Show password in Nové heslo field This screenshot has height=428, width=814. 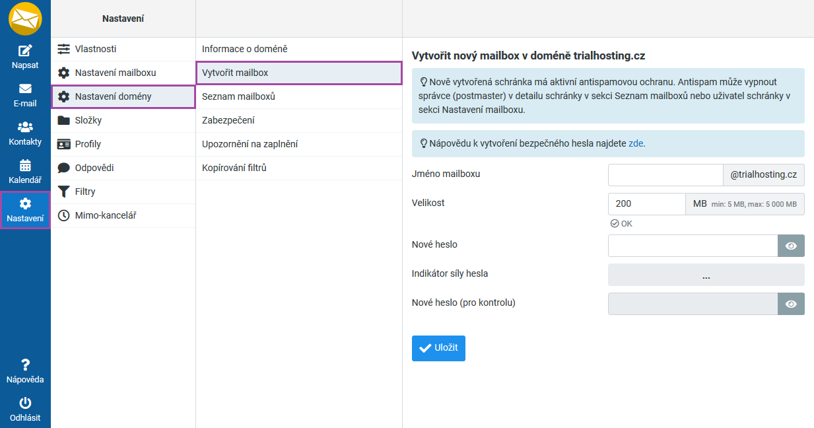click(791, 246)
